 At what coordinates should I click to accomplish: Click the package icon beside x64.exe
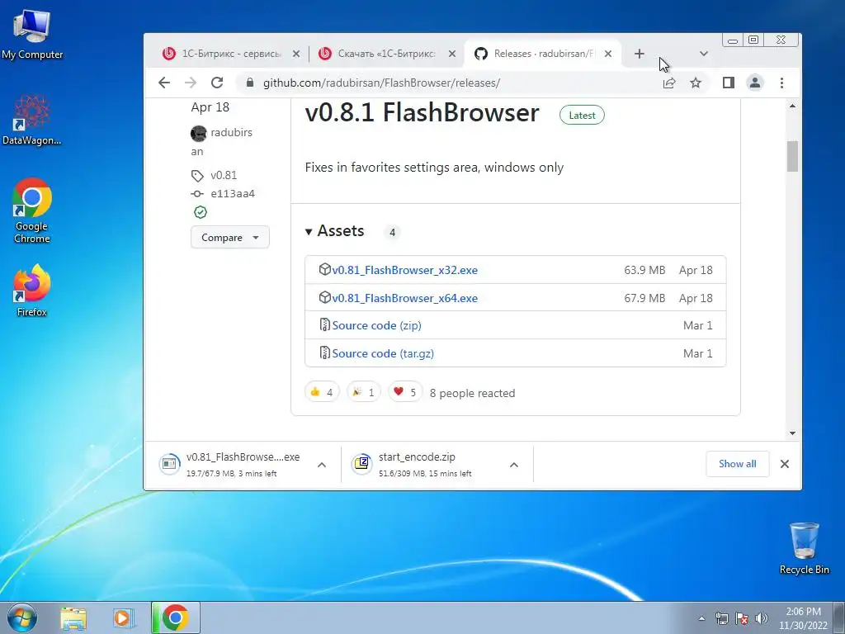(x=324, y=297)
